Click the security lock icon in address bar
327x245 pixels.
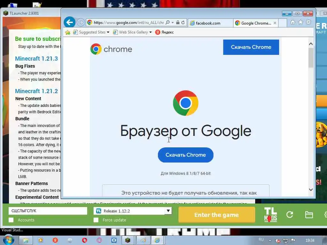tap(178, 23)
